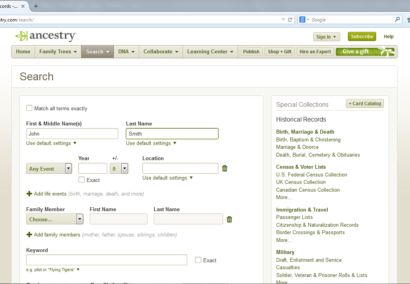Open the Any Event dropdown

pos(49,168)
